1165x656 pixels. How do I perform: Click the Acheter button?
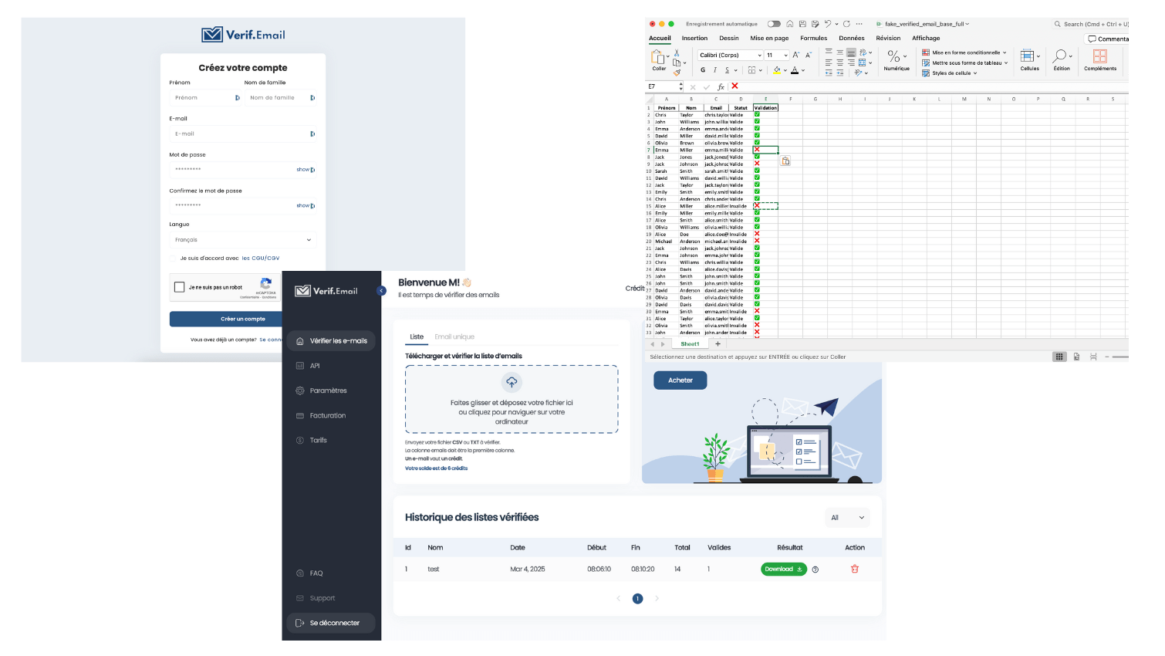[x=680, y=380]
